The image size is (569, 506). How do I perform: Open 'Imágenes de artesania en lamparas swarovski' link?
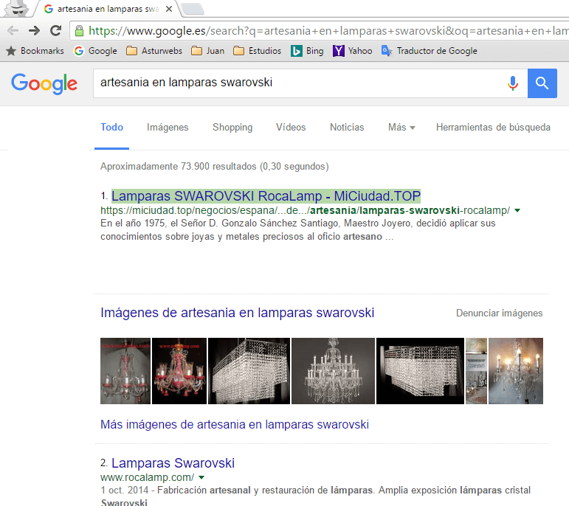[237, 313]
